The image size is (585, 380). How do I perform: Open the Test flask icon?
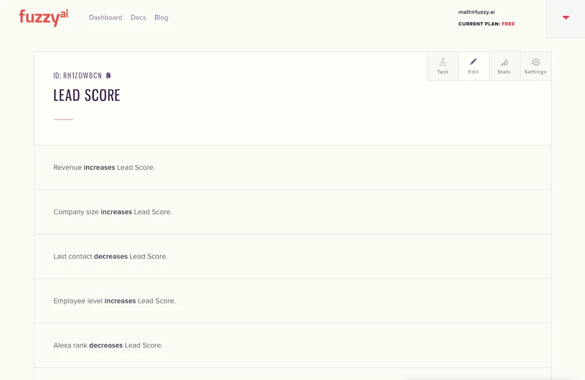[443, 65]
